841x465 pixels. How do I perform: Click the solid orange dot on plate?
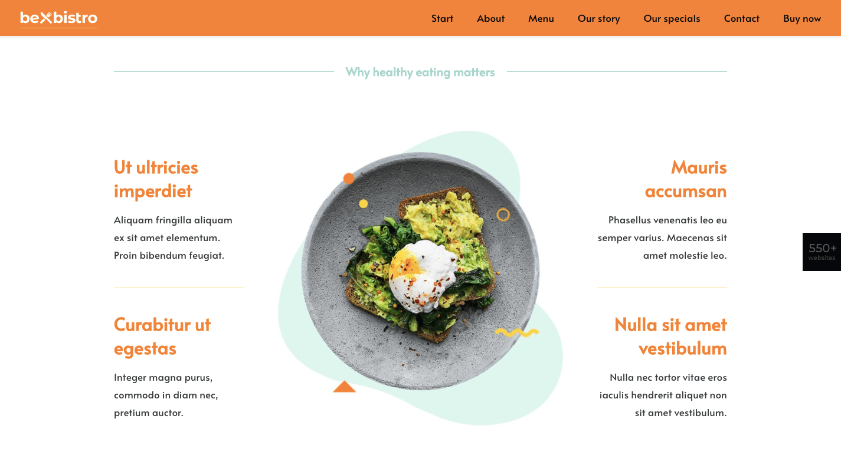click(x=349, y=179)
